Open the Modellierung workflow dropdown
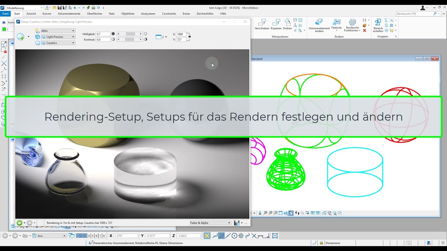Image resolution: width=447 pixels, height=251 pixels. point(24,8)
